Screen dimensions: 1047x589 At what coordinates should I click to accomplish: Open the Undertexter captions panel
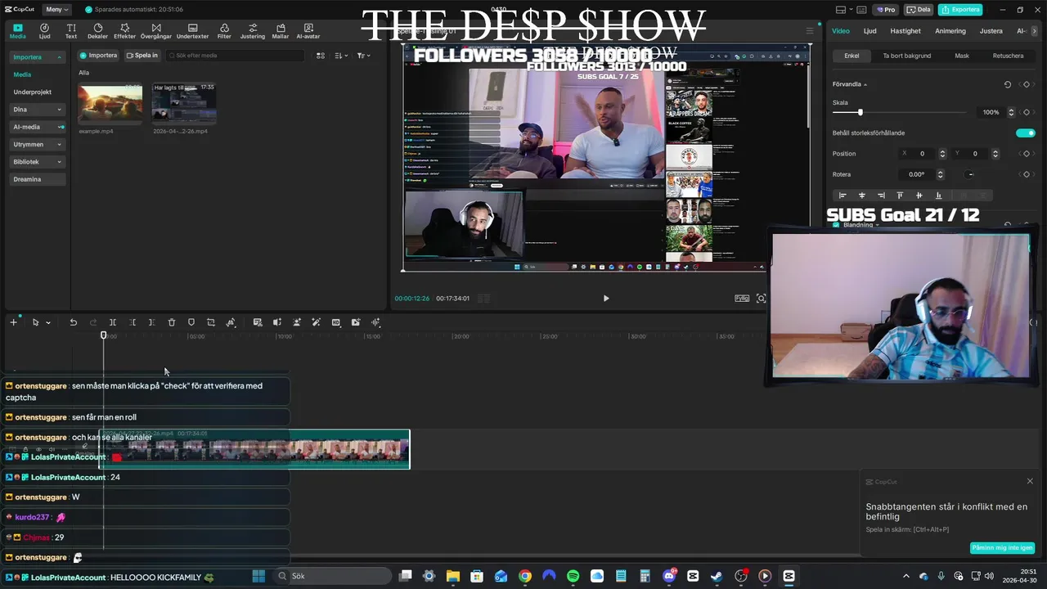pos(192,31)
